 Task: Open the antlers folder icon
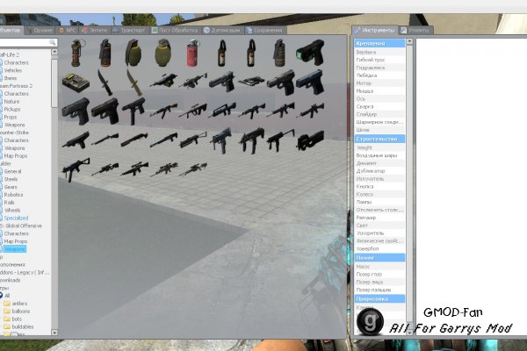point(7,304)
